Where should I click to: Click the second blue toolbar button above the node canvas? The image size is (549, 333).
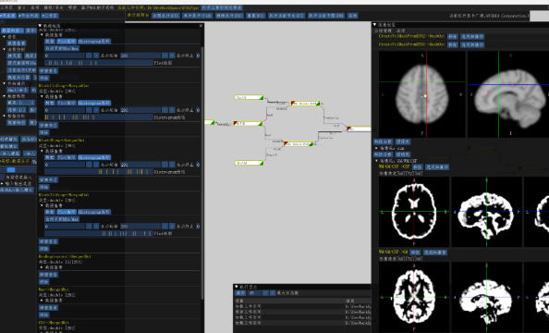click(x=198, y=16)
